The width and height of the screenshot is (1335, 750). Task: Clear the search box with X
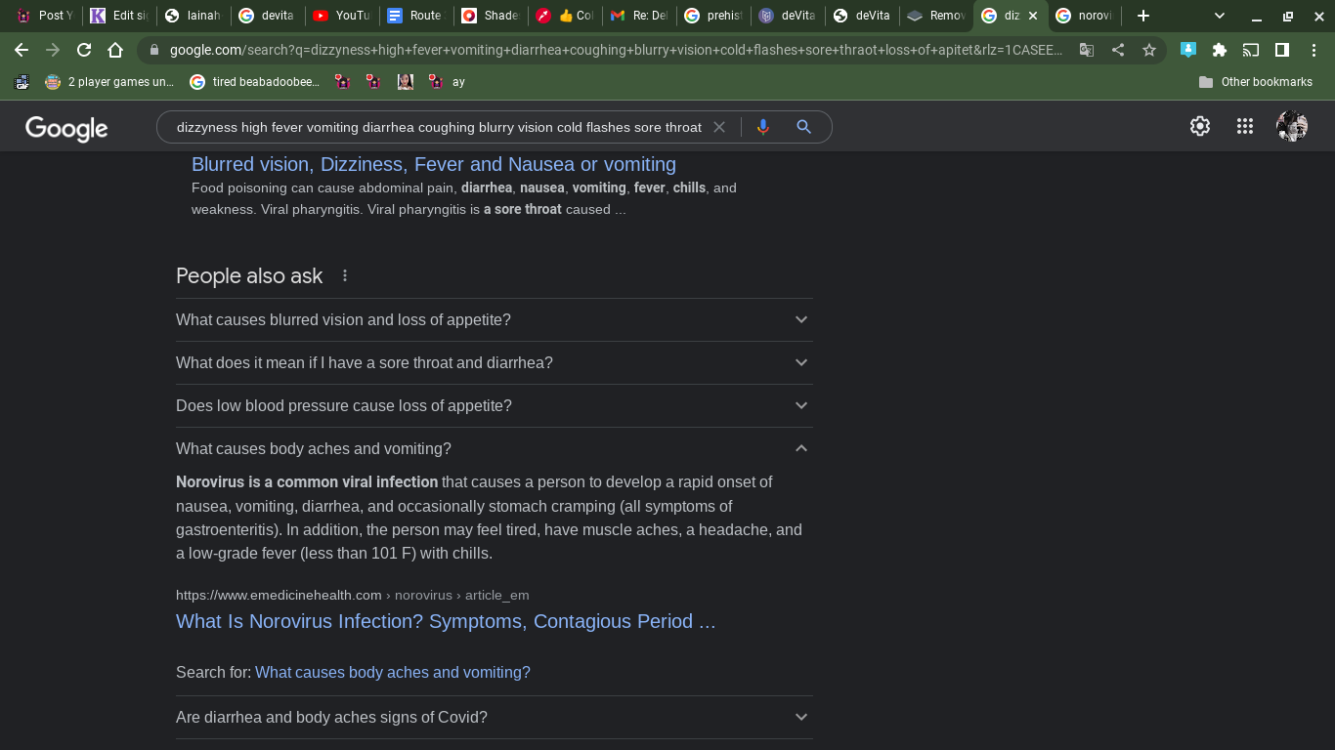[719, 127]
